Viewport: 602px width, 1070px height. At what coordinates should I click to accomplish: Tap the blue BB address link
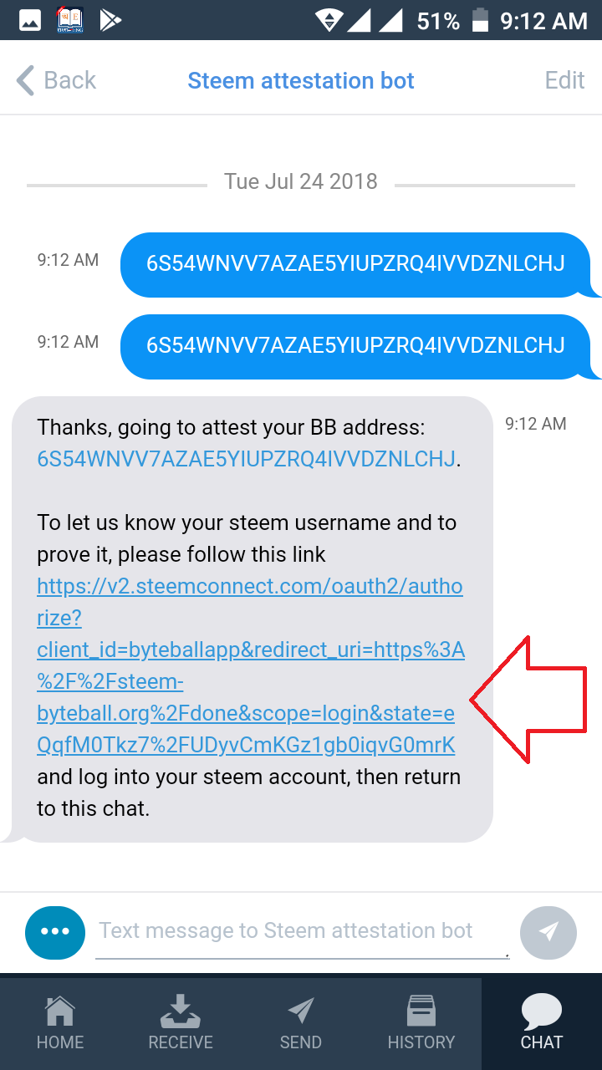[247, 459]
